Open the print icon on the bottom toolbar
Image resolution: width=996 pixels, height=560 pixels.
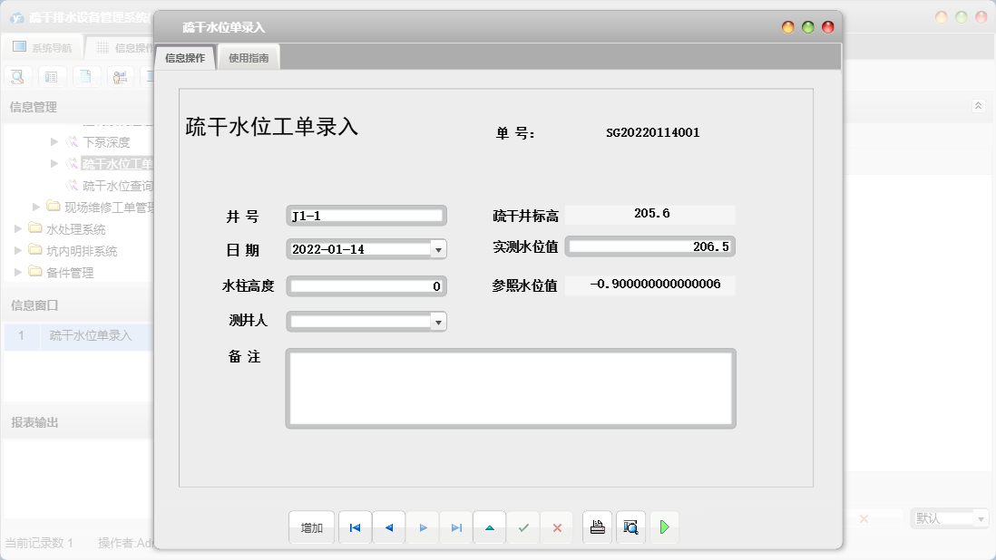coord(597,526)
